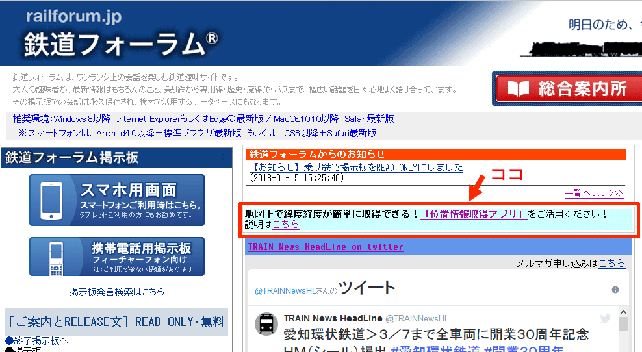Select ご案内とRELEASE文 READ ONLY header
The image size is (642, 352).
pyautogui.click(x=117, y=321)
